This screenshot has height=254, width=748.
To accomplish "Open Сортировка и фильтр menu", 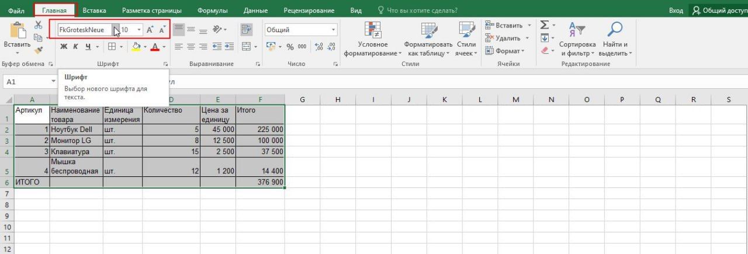I will [x=577, y=39].
